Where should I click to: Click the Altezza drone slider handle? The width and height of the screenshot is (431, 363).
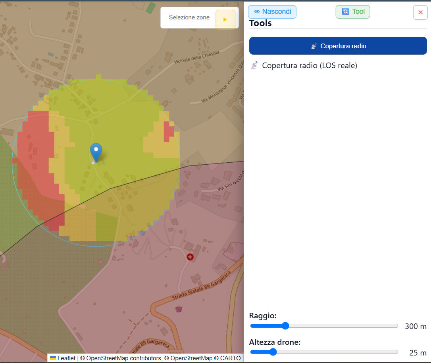(x=273, y=352)
